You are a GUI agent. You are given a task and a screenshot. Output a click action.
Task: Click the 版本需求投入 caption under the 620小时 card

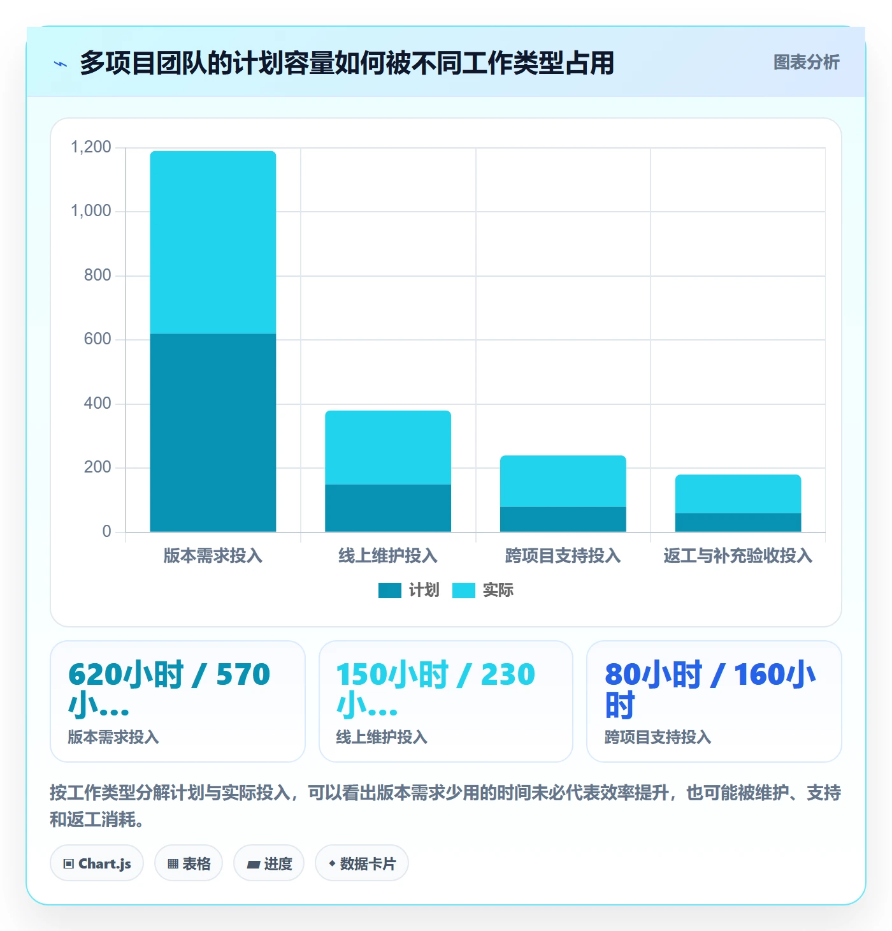[x=113, y=737]
